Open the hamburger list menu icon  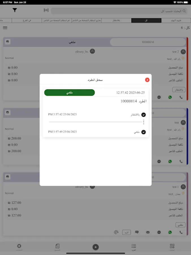point(5,28)
